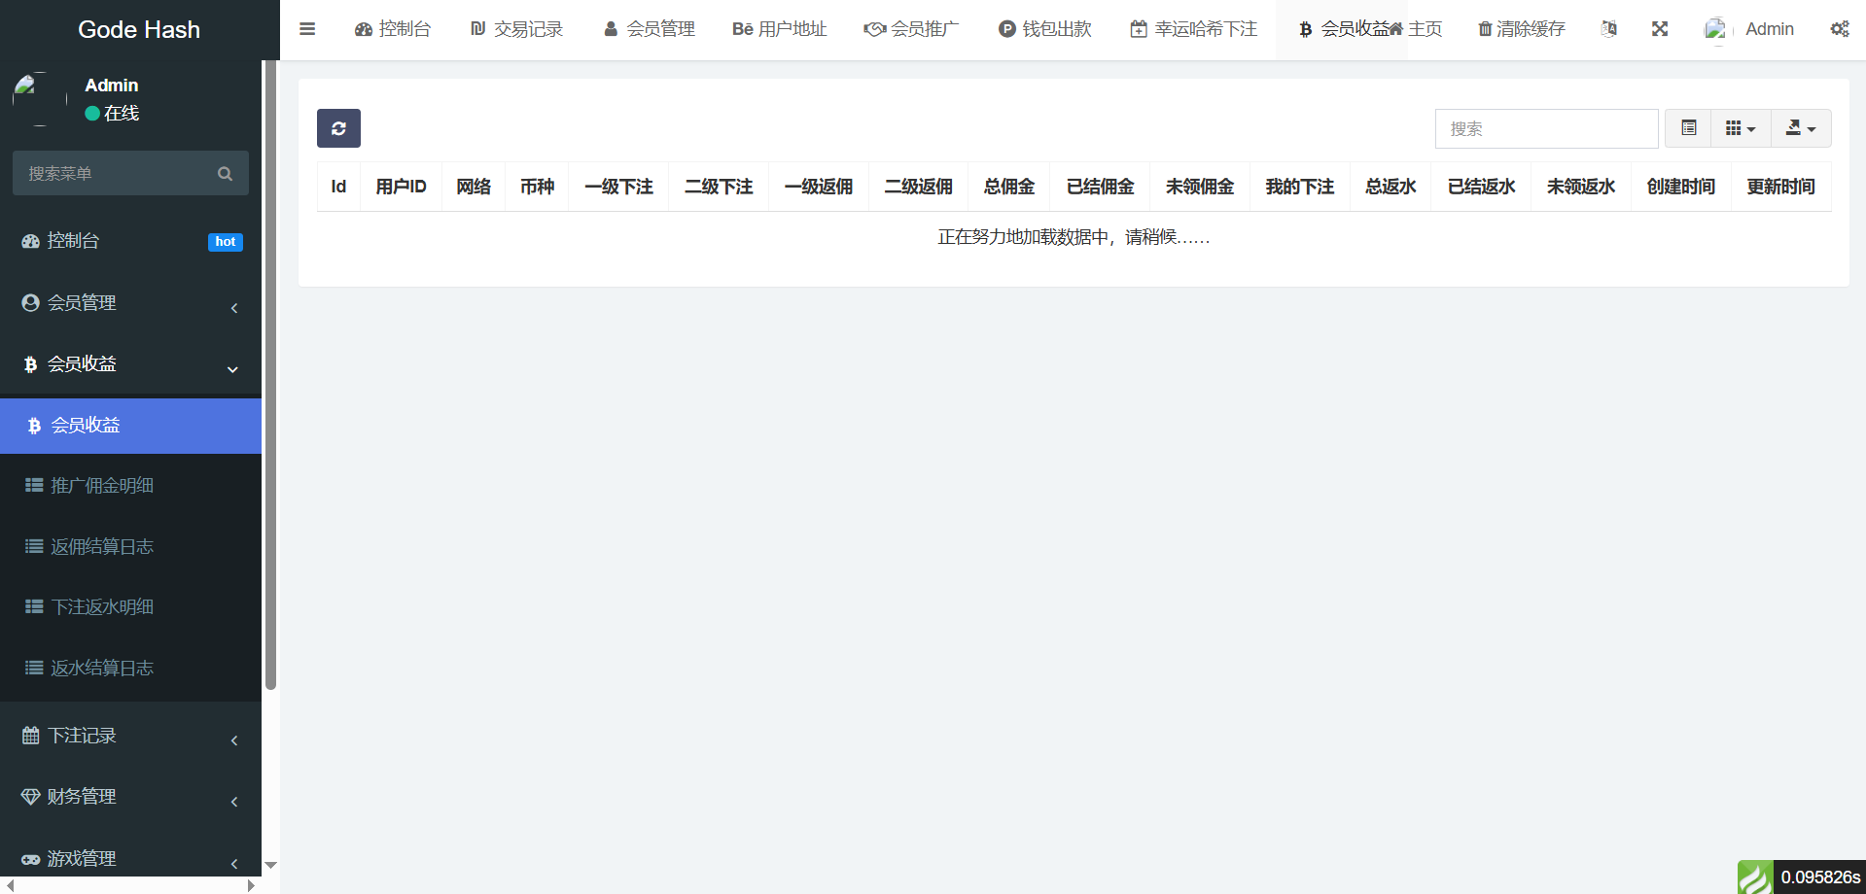This screenshot has height=894, width=1866.
Task: Enter fullscreen using the expand arrows icon
Action: click(x=1660, y=29)
